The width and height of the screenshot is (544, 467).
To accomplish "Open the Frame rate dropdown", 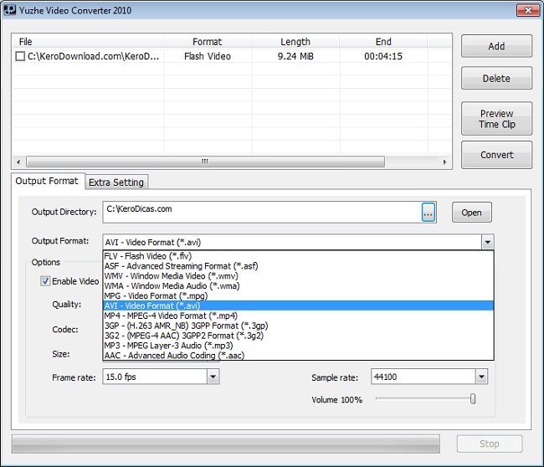I will tap(213, 377).
